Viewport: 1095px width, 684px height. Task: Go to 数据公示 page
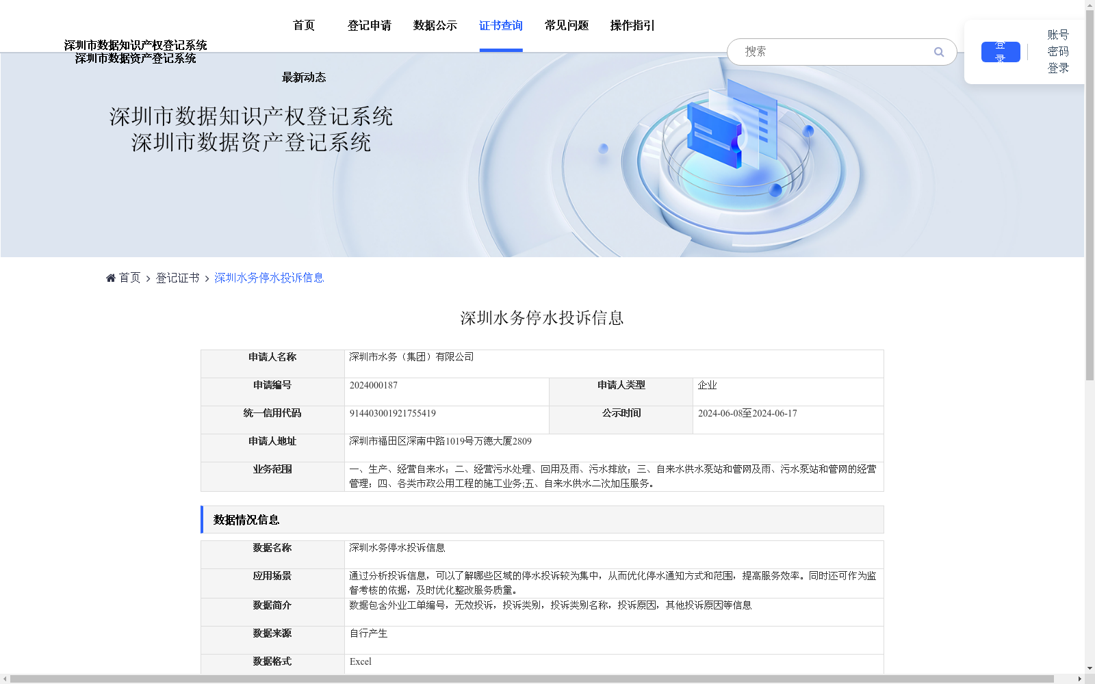pyautogui.click(x=435, y=25)
